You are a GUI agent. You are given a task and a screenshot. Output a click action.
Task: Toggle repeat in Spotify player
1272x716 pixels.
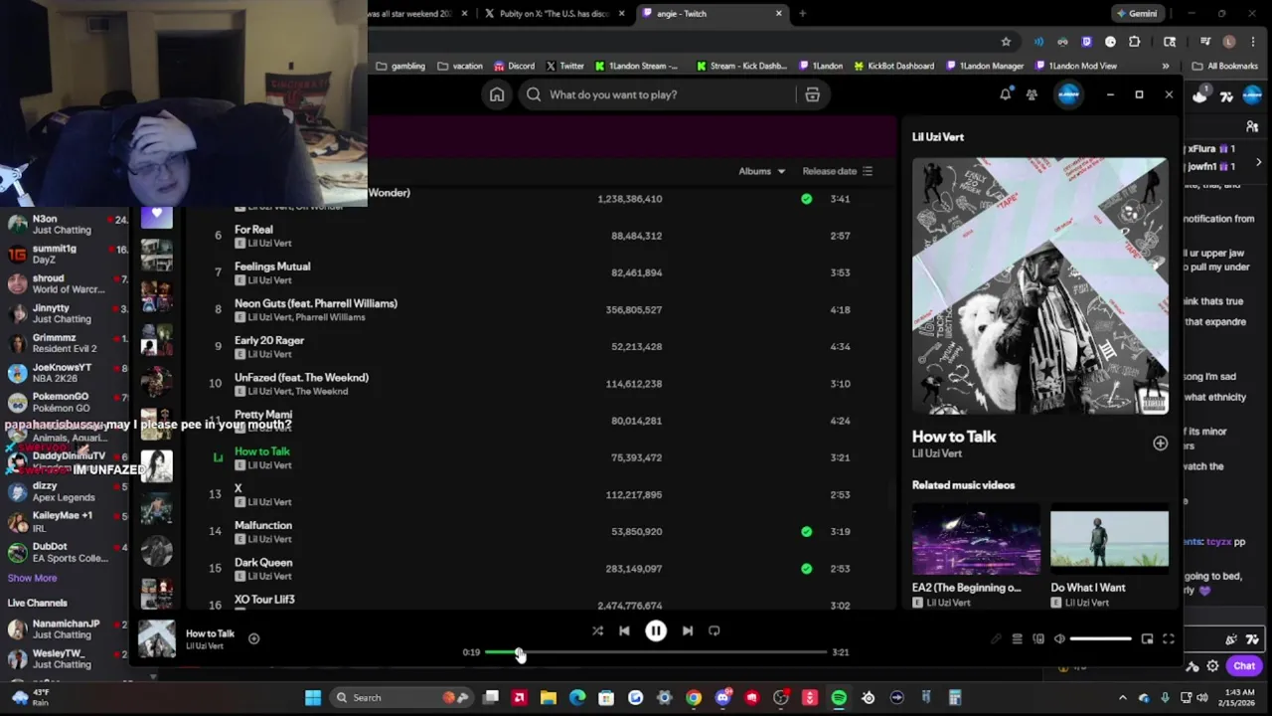point(715,630)
